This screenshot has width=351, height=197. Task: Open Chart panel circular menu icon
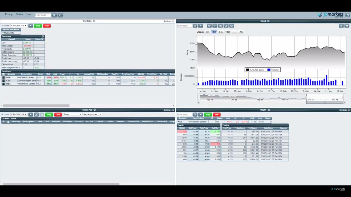click(x=268, y=21)
